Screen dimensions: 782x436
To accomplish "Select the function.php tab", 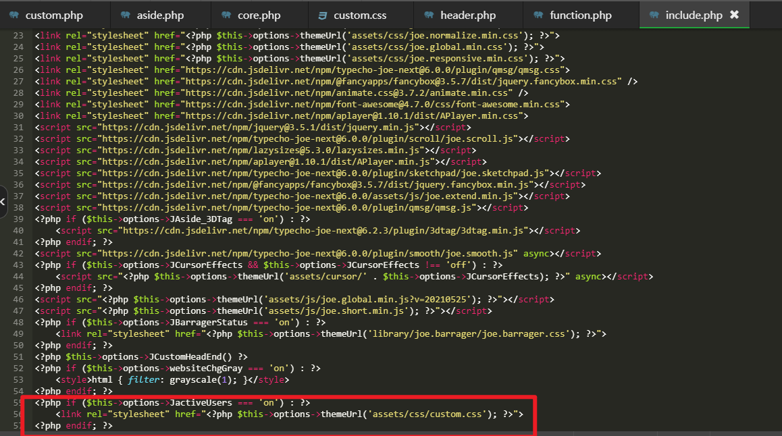I will 581,15.
